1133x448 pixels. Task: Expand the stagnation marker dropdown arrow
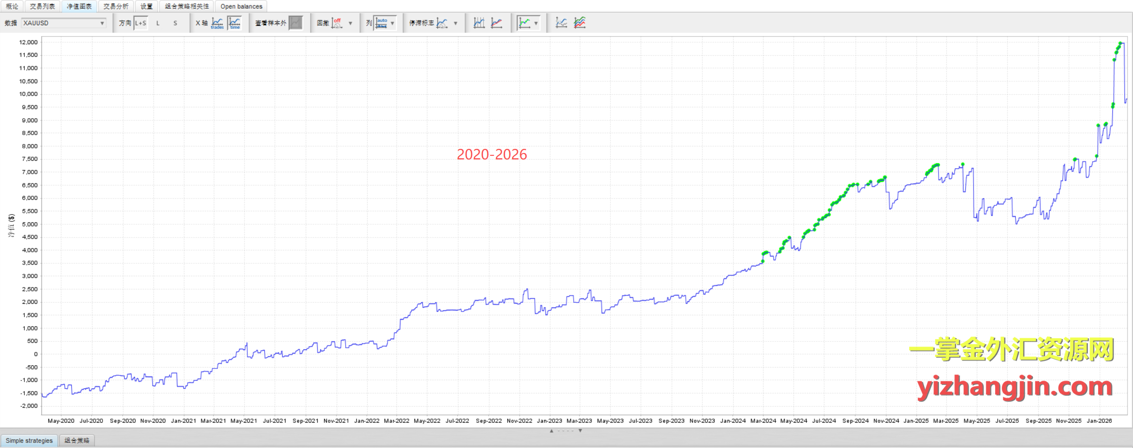click(x=455, y=23)
